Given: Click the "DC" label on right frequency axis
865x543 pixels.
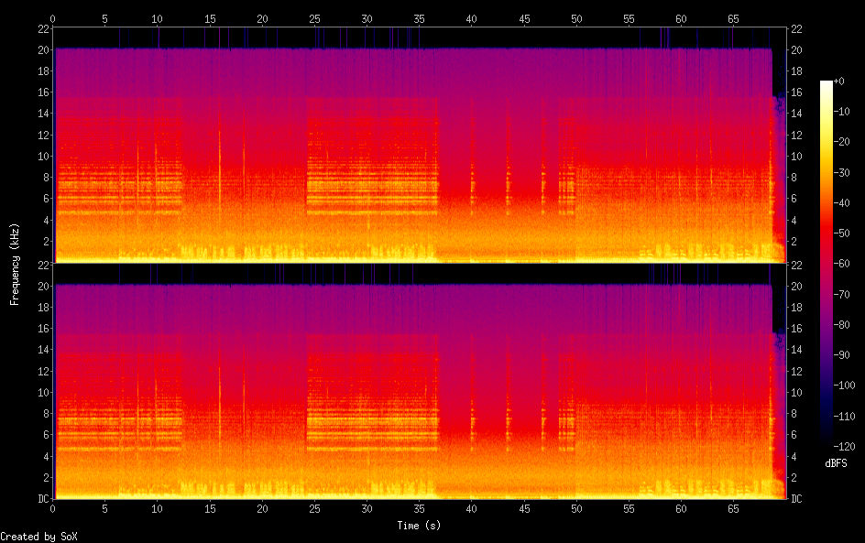Looking at the screenshot, I should 796,499.
